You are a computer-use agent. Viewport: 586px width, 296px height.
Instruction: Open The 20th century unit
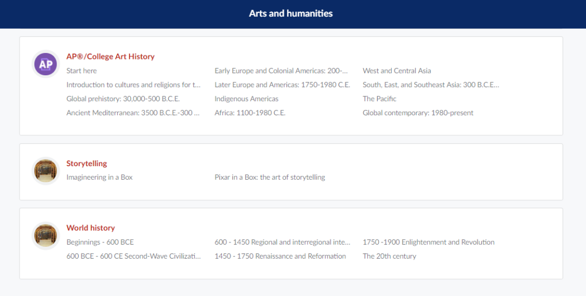(x=389, y=256)
